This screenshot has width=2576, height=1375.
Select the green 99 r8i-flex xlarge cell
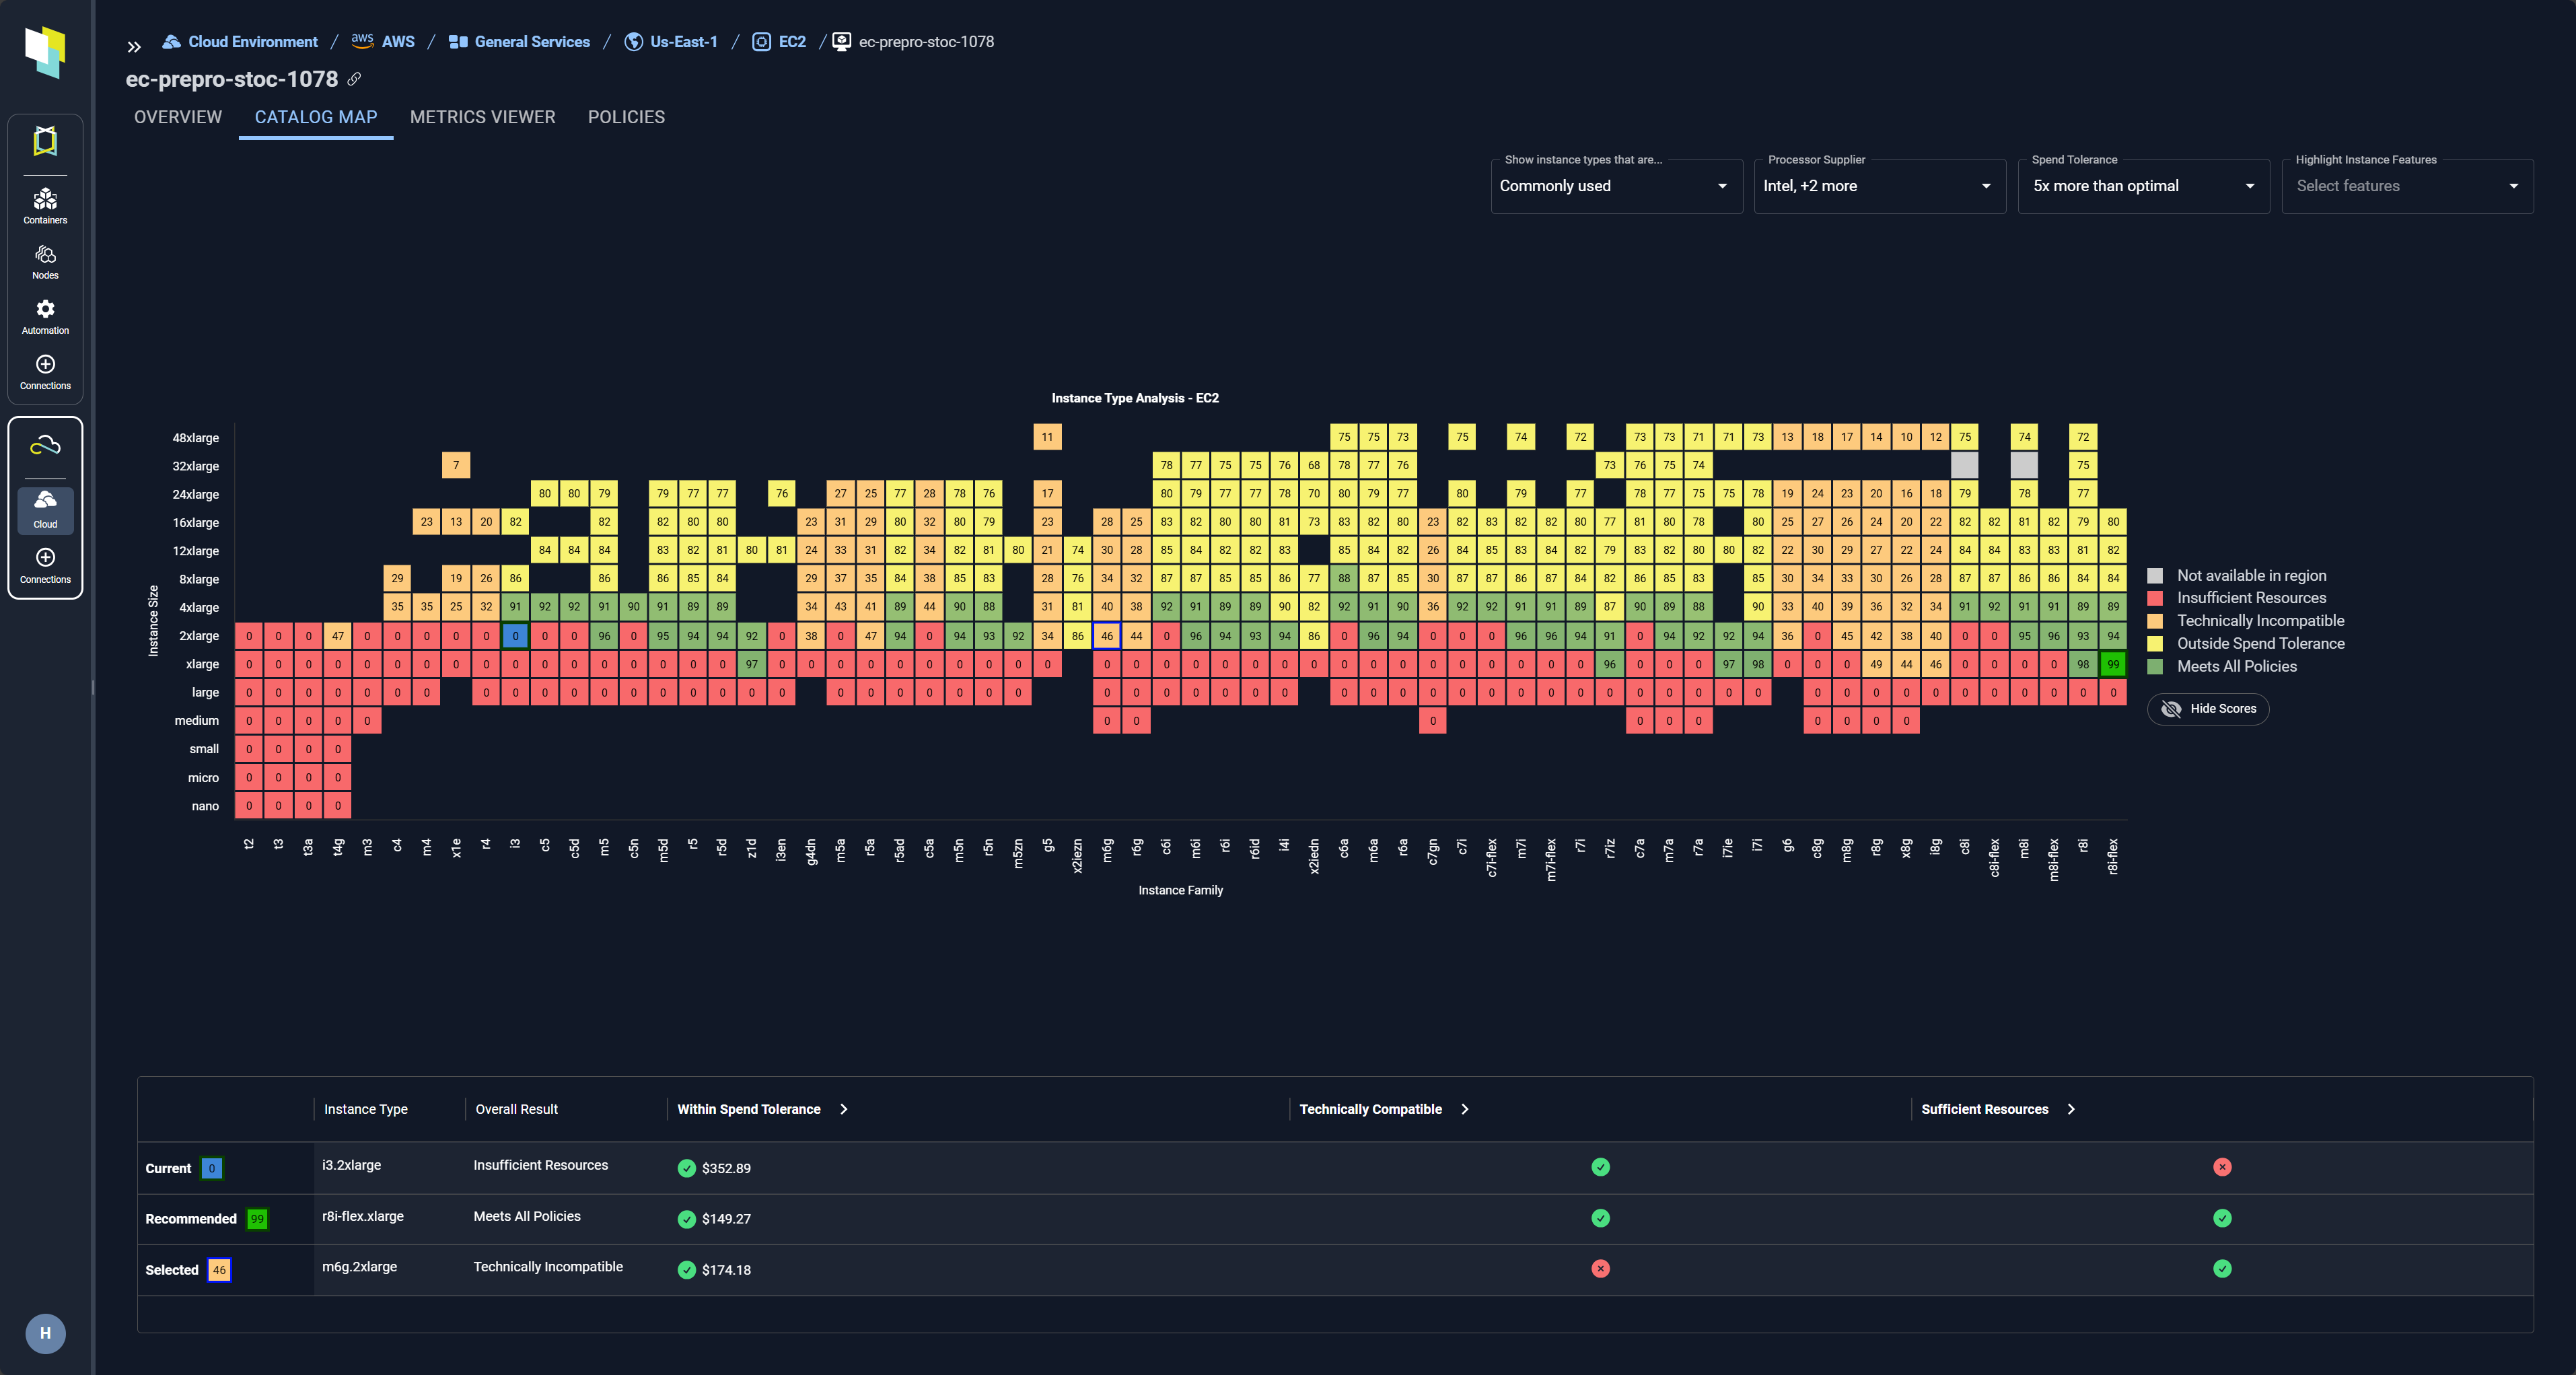point(2112,664)
